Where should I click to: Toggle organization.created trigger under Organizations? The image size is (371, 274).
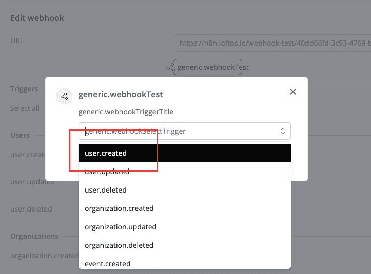tap(44, 256)
